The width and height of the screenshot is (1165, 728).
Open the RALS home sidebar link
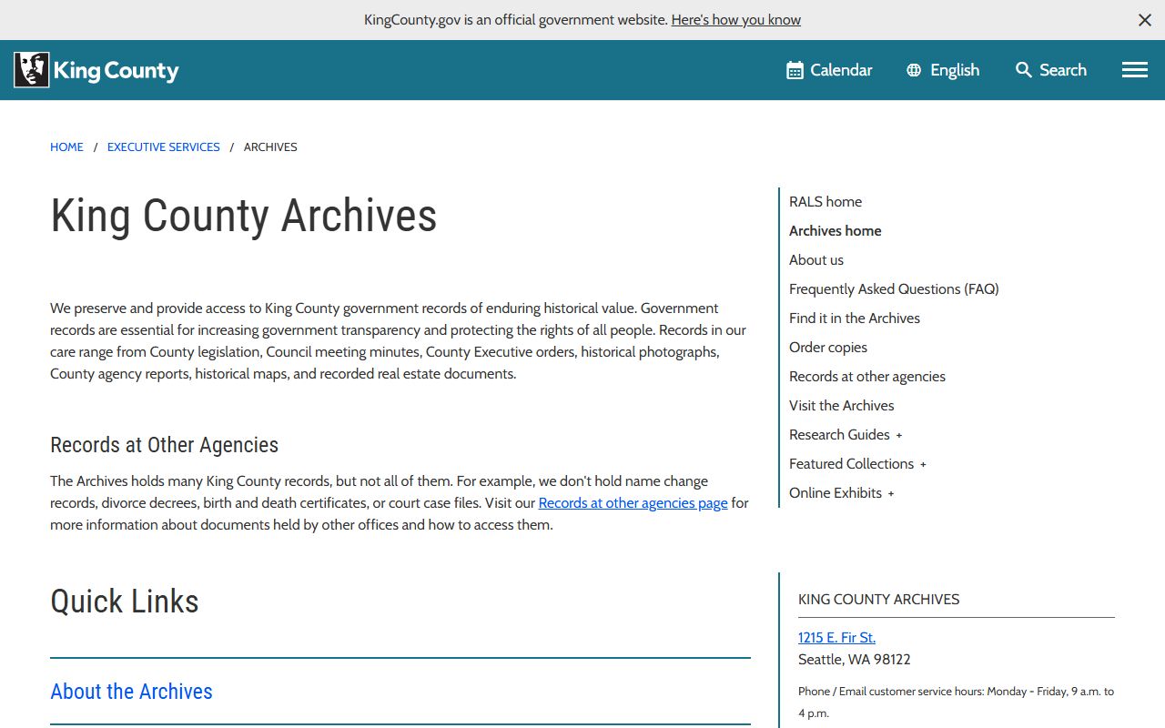(826, 202)
